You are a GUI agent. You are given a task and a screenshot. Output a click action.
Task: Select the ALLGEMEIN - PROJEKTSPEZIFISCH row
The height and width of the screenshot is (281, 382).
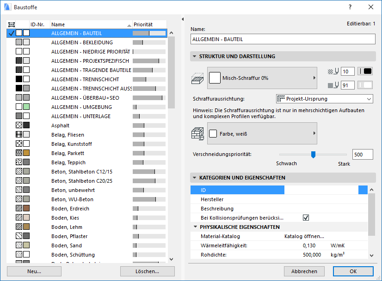pyautogui.click(x=87, y=61)
